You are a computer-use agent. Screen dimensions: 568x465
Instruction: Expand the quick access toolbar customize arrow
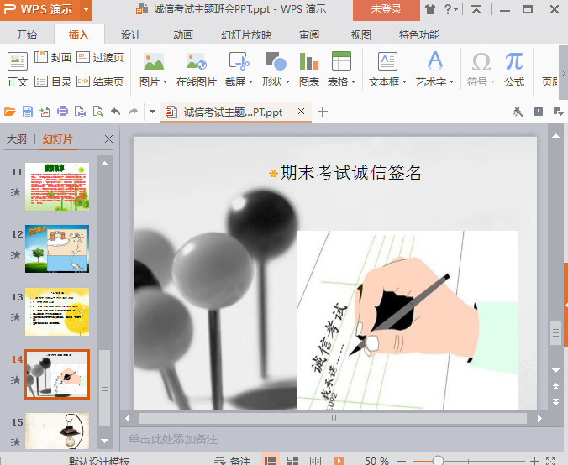pyautogui.click(x=153, y=112)
